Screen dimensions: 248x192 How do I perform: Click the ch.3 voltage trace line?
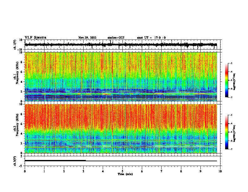121,161
